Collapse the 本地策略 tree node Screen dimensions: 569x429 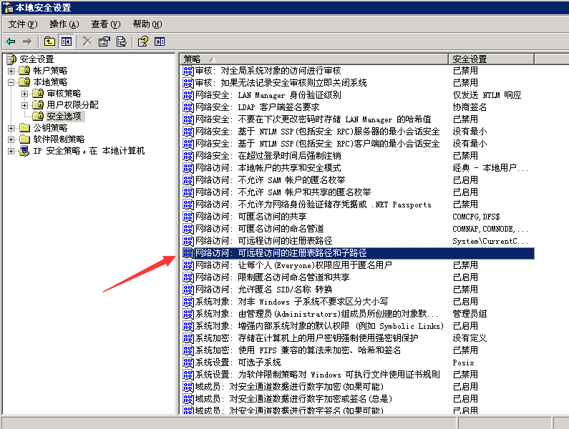[x=11, y=82]
